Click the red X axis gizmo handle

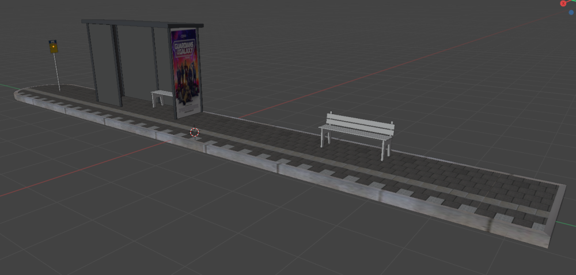click(563, 3)
